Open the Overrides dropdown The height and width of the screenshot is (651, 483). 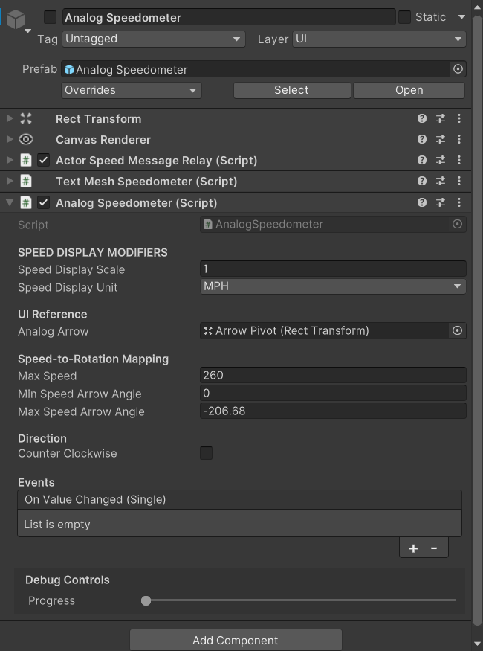(x=132, y=90)
